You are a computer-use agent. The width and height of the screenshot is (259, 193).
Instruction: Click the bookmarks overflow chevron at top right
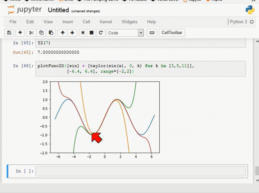coord(254,1)
